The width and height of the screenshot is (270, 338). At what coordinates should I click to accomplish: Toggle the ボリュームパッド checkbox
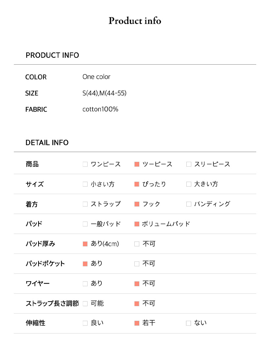(x=137, y=224)
